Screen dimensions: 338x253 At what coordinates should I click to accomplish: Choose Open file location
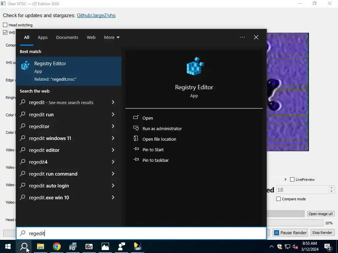[159, 139]
